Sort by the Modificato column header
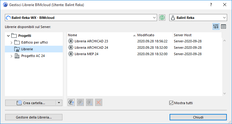This screenshot has height=124, width=232. (155, 35)
